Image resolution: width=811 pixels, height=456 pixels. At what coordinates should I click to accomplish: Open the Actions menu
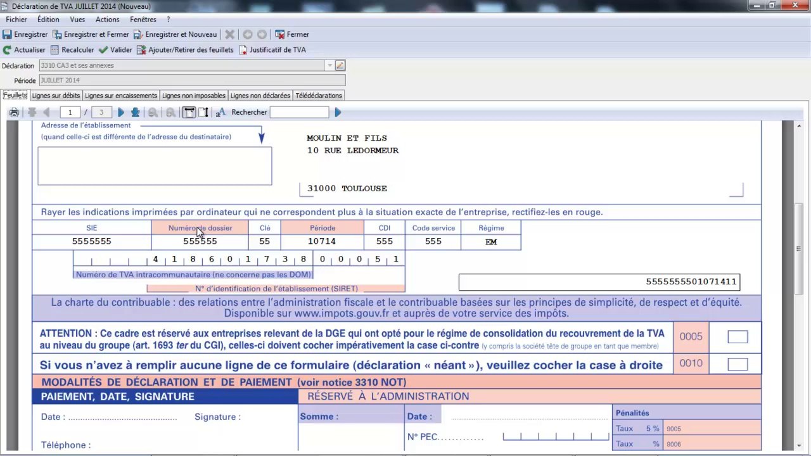click(x=107, y=20)
